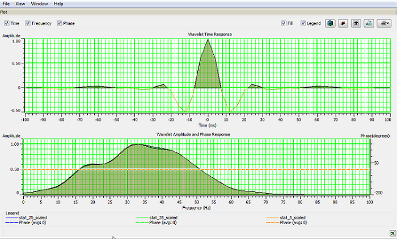Click Phase (avg: 0) under stat_5_scaled
397x239 pixels.
coord(293,223)
